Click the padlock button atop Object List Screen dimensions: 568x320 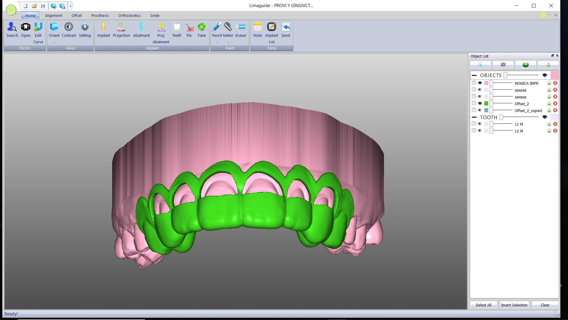pyautogui.click(x=548, y=65)
